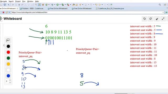Click the Search flashlight toolbar icon

click(x=80, y=5)
